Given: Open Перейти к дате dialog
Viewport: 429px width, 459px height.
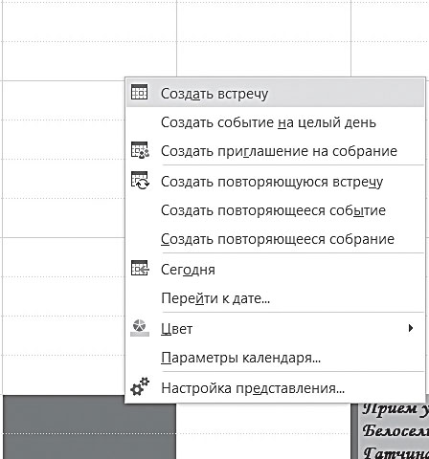Looking at the screenshot, I should 276,298.
